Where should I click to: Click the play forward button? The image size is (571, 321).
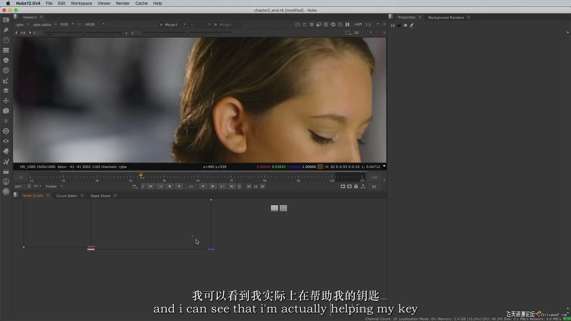tap(203, 186)
